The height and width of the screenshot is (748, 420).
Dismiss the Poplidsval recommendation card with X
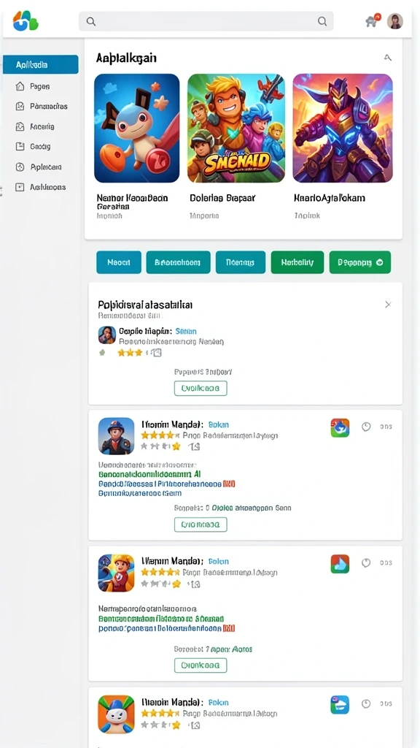(388, 305)
